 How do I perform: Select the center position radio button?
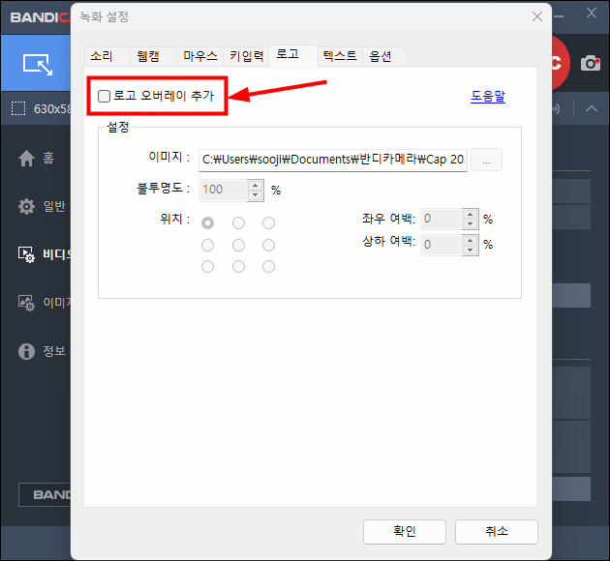tap(238, 245)
